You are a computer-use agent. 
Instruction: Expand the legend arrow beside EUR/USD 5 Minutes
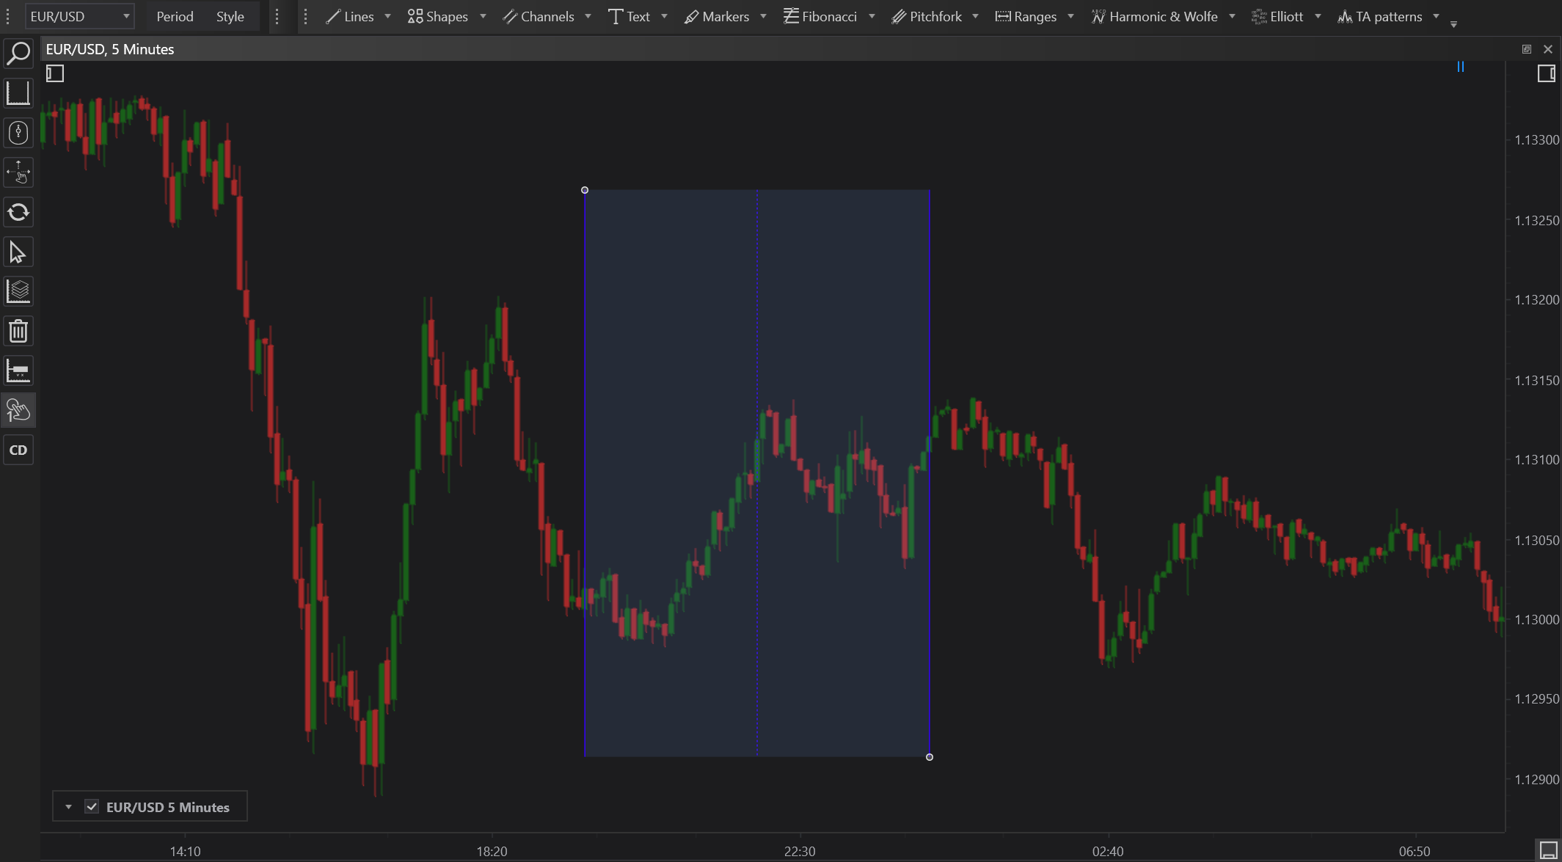tap(68, 807)
